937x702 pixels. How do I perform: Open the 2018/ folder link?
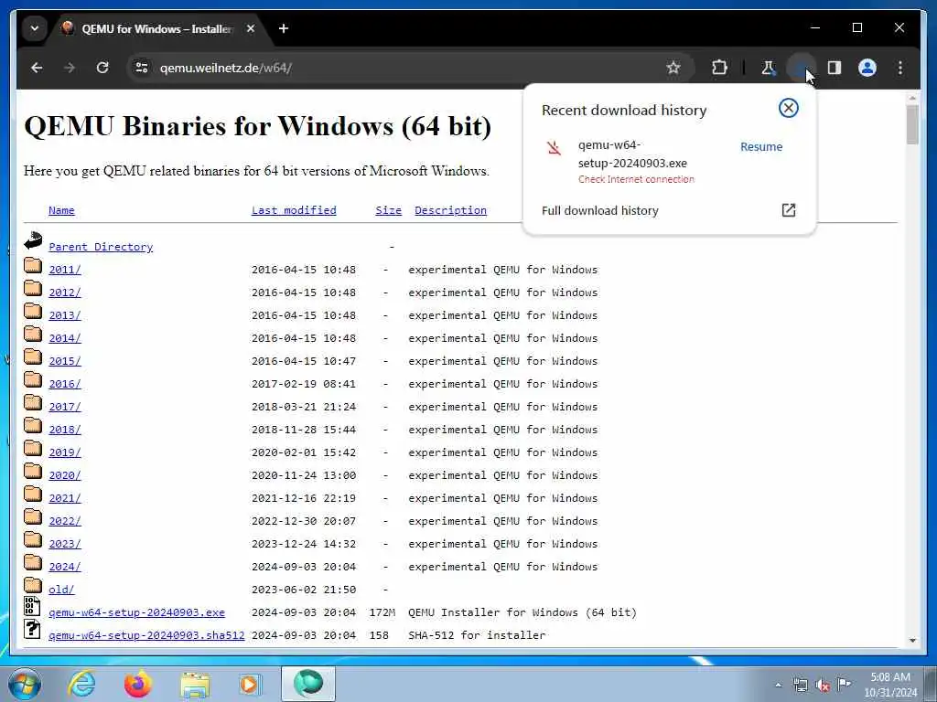65,430
